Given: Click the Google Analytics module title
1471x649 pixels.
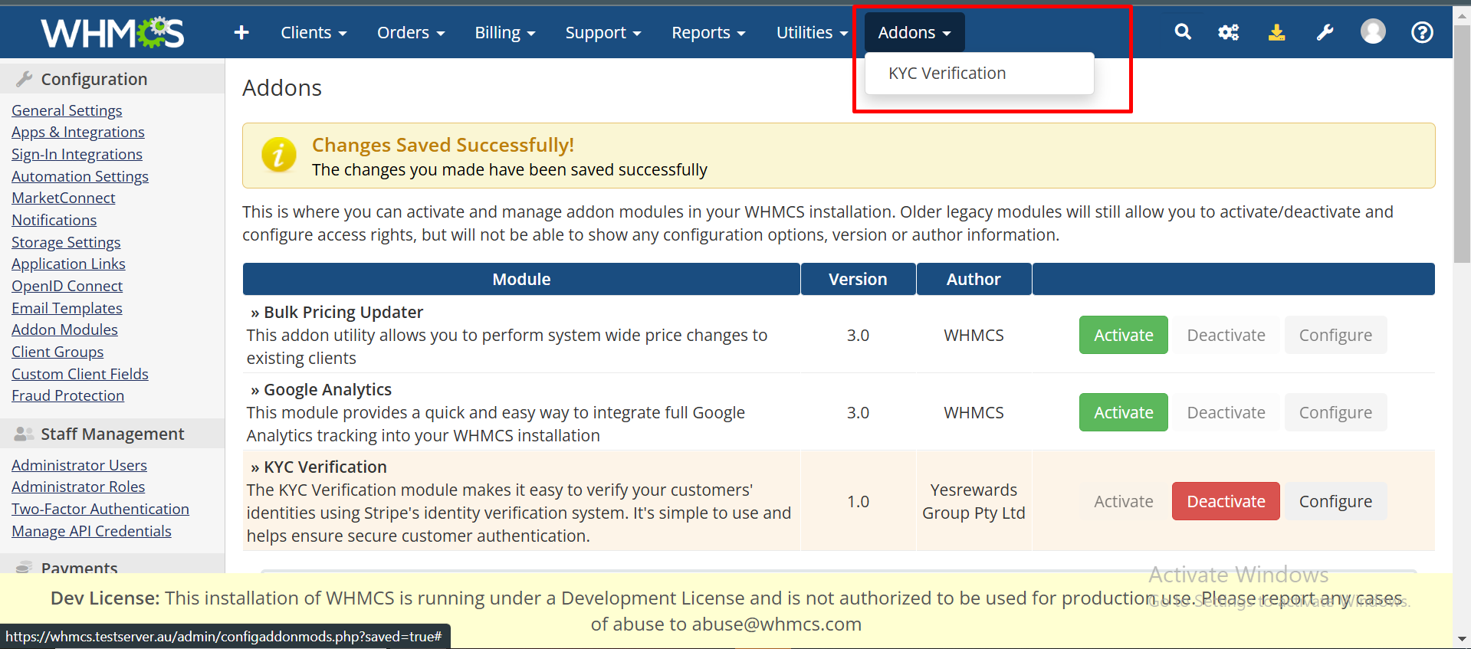Looking at the screenshot, I should 327,389.
